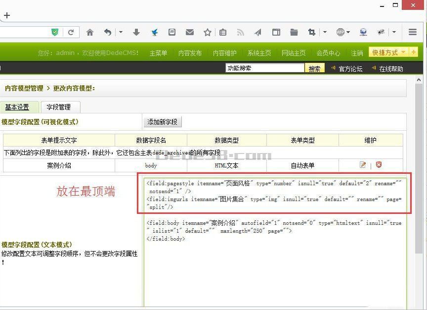Click the Adblock Plus shield icon
This screenshot has width=427, height=310.
coord(340,32)
